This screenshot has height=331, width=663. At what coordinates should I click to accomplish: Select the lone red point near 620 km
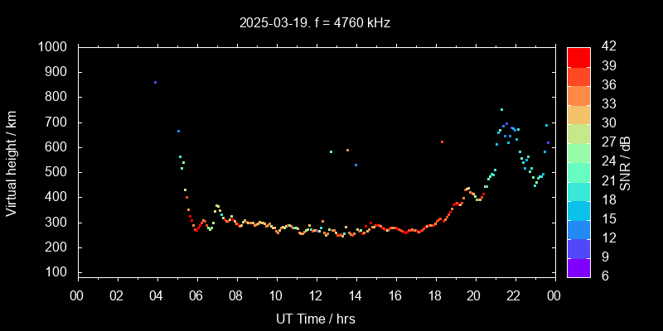coord(442,142)
